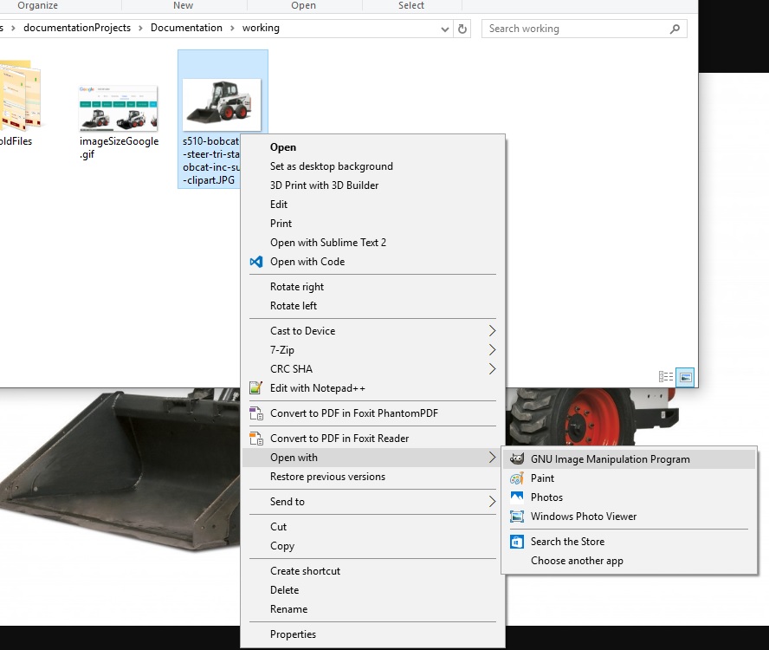Click the imageSizeGoogle.gif file name
769x650 pixels.
click(x=120, y=148)
